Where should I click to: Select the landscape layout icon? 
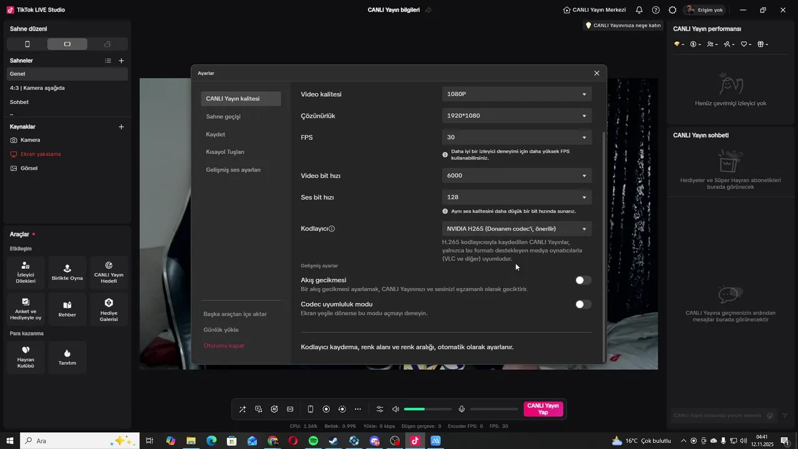67,44
